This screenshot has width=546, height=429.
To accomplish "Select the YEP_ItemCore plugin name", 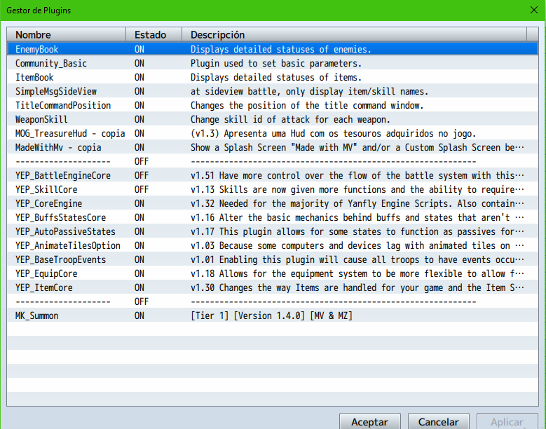I will [x=44, y=287].
